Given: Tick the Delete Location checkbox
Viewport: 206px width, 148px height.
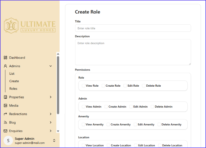Looking at the screenshot, I should pos(160,145).
